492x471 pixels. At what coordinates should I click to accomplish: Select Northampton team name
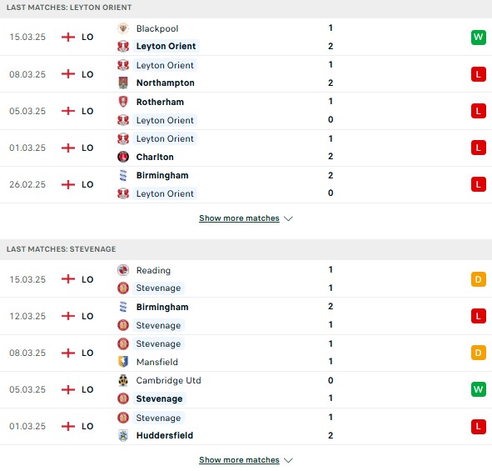[166, 83]
